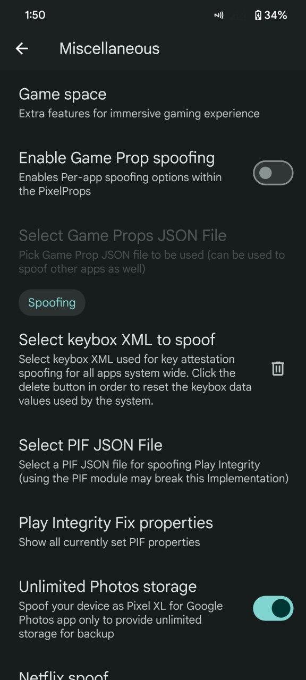Tap the NFC status bar icon
The width and height of the screenshot is (306, 680).
point(219,15)
